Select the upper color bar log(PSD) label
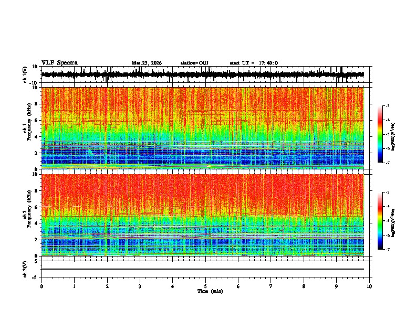The height and width of the screenshot is (321, 416). coord(393,136)
